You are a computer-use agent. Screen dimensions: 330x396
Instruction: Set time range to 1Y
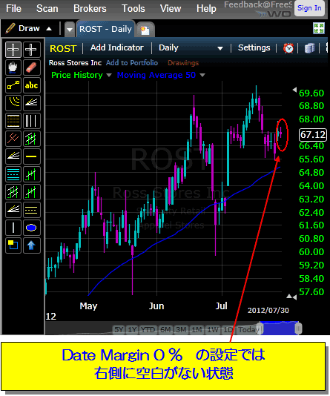click(x=132, y=329)
